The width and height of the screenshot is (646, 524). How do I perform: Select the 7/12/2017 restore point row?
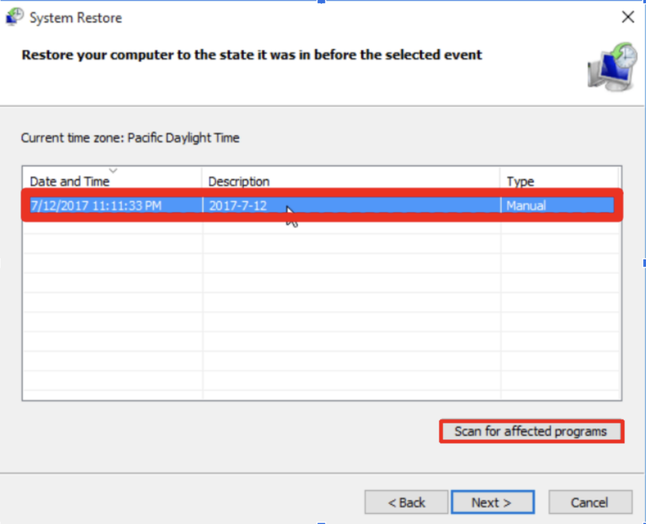coord(315,205)
